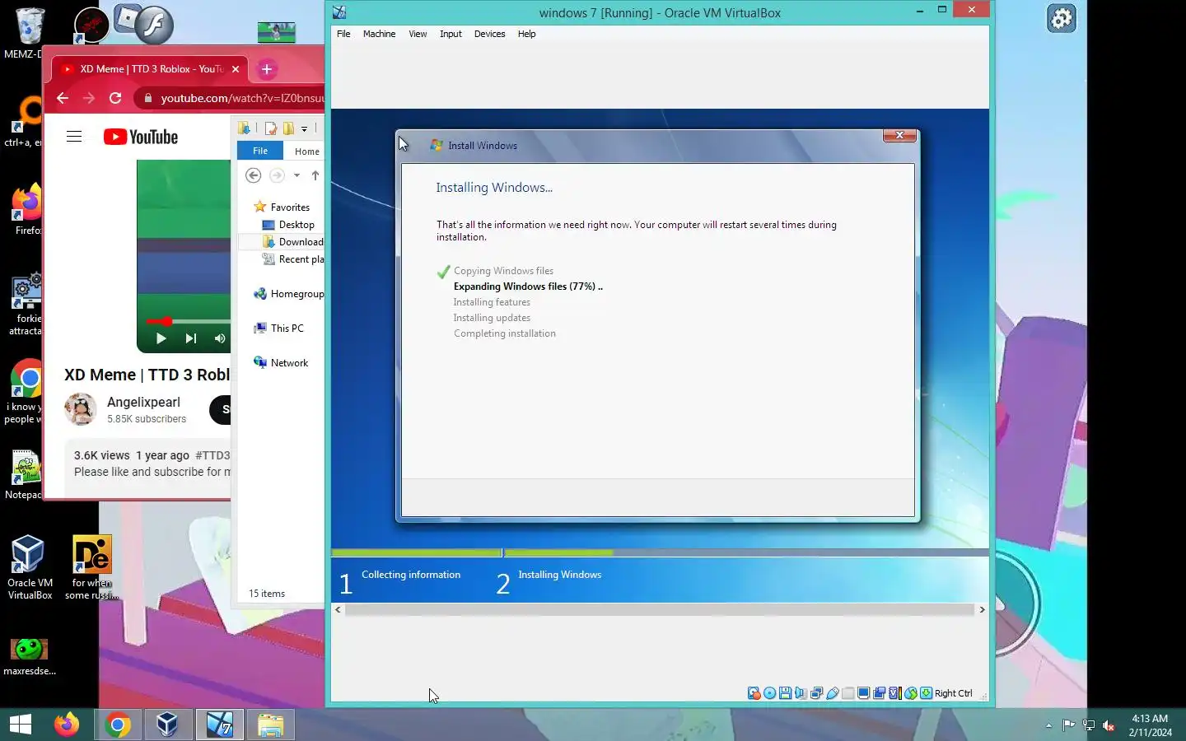Show hidden system tray icons
Viewport: 1186px width, 741px height.
point(1048,725)
